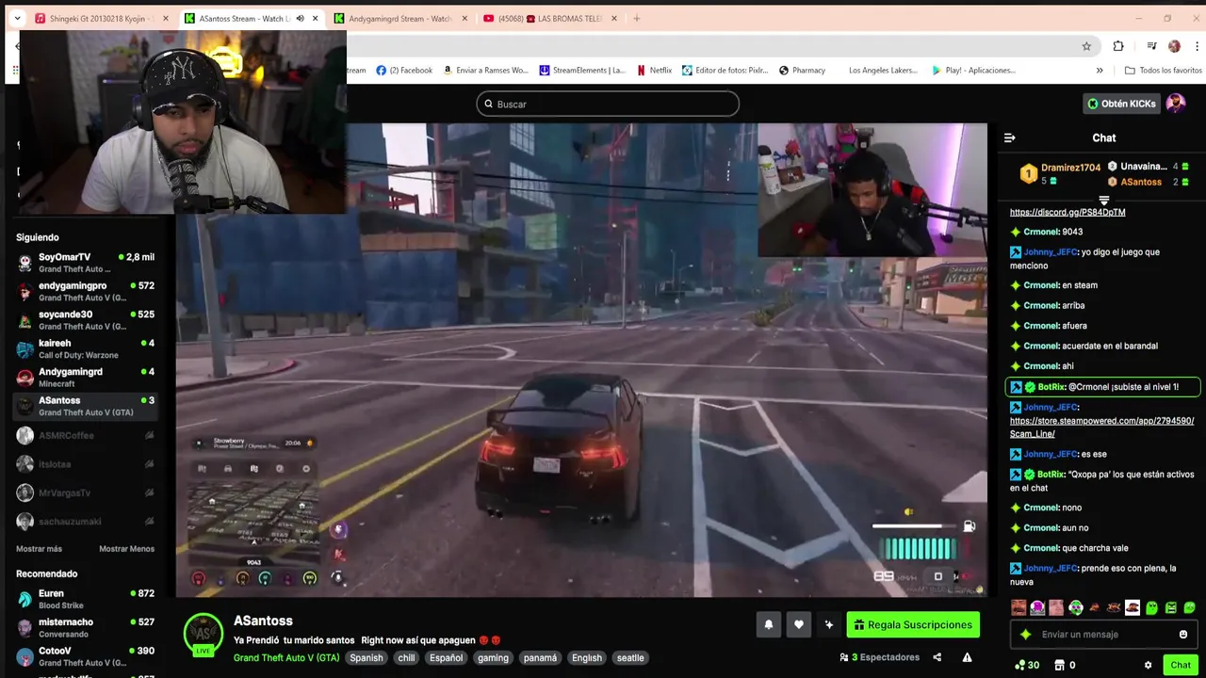The height and width of the screenshot is (678, 1206).
Task: Open the Pharmacy bookmark
Action: (x=802, y=70)
